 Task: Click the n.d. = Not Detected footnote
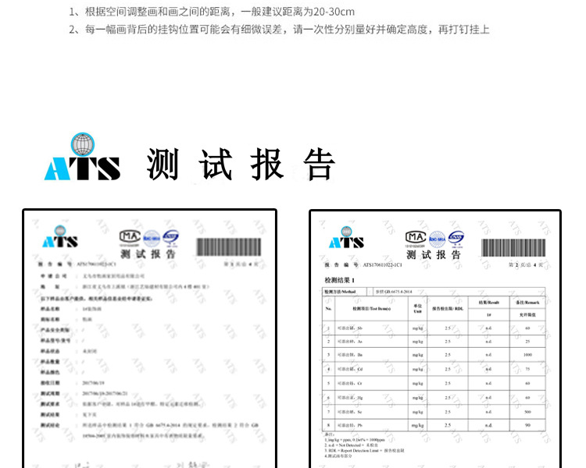(x=352, y=445)
